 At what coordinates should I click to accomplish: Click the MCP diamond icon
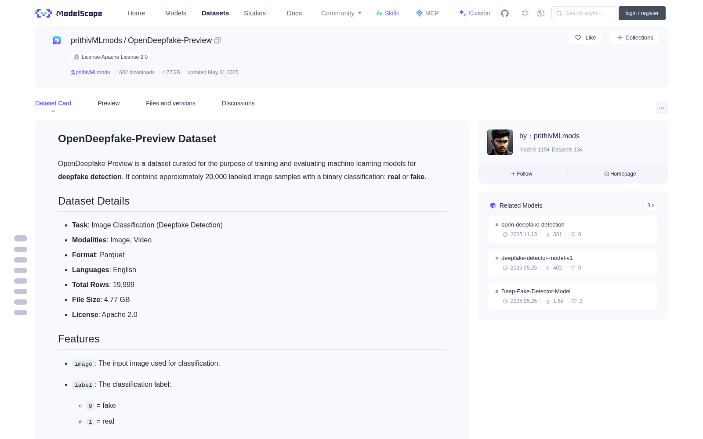point(419,13)
